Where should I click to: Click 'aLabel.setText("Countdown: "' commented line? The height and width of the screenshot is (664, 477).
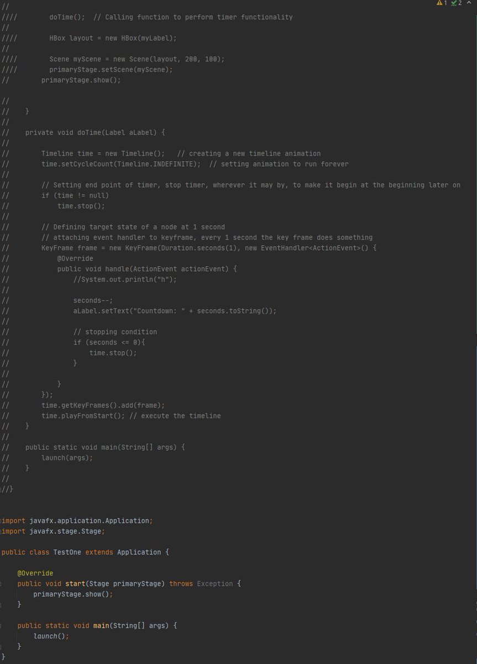175,312
